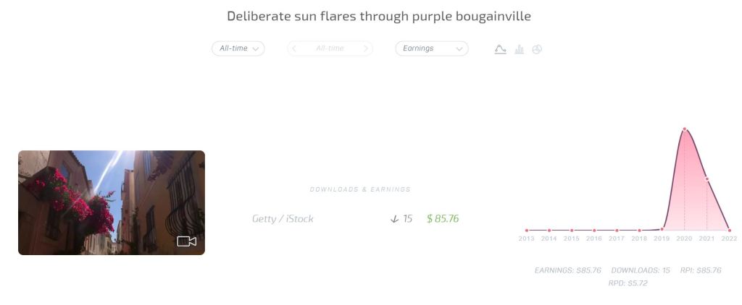The height and width of the screenshot is (305, 742).
Task: Click the 2020 peak data point
Action: coord(685,130)
